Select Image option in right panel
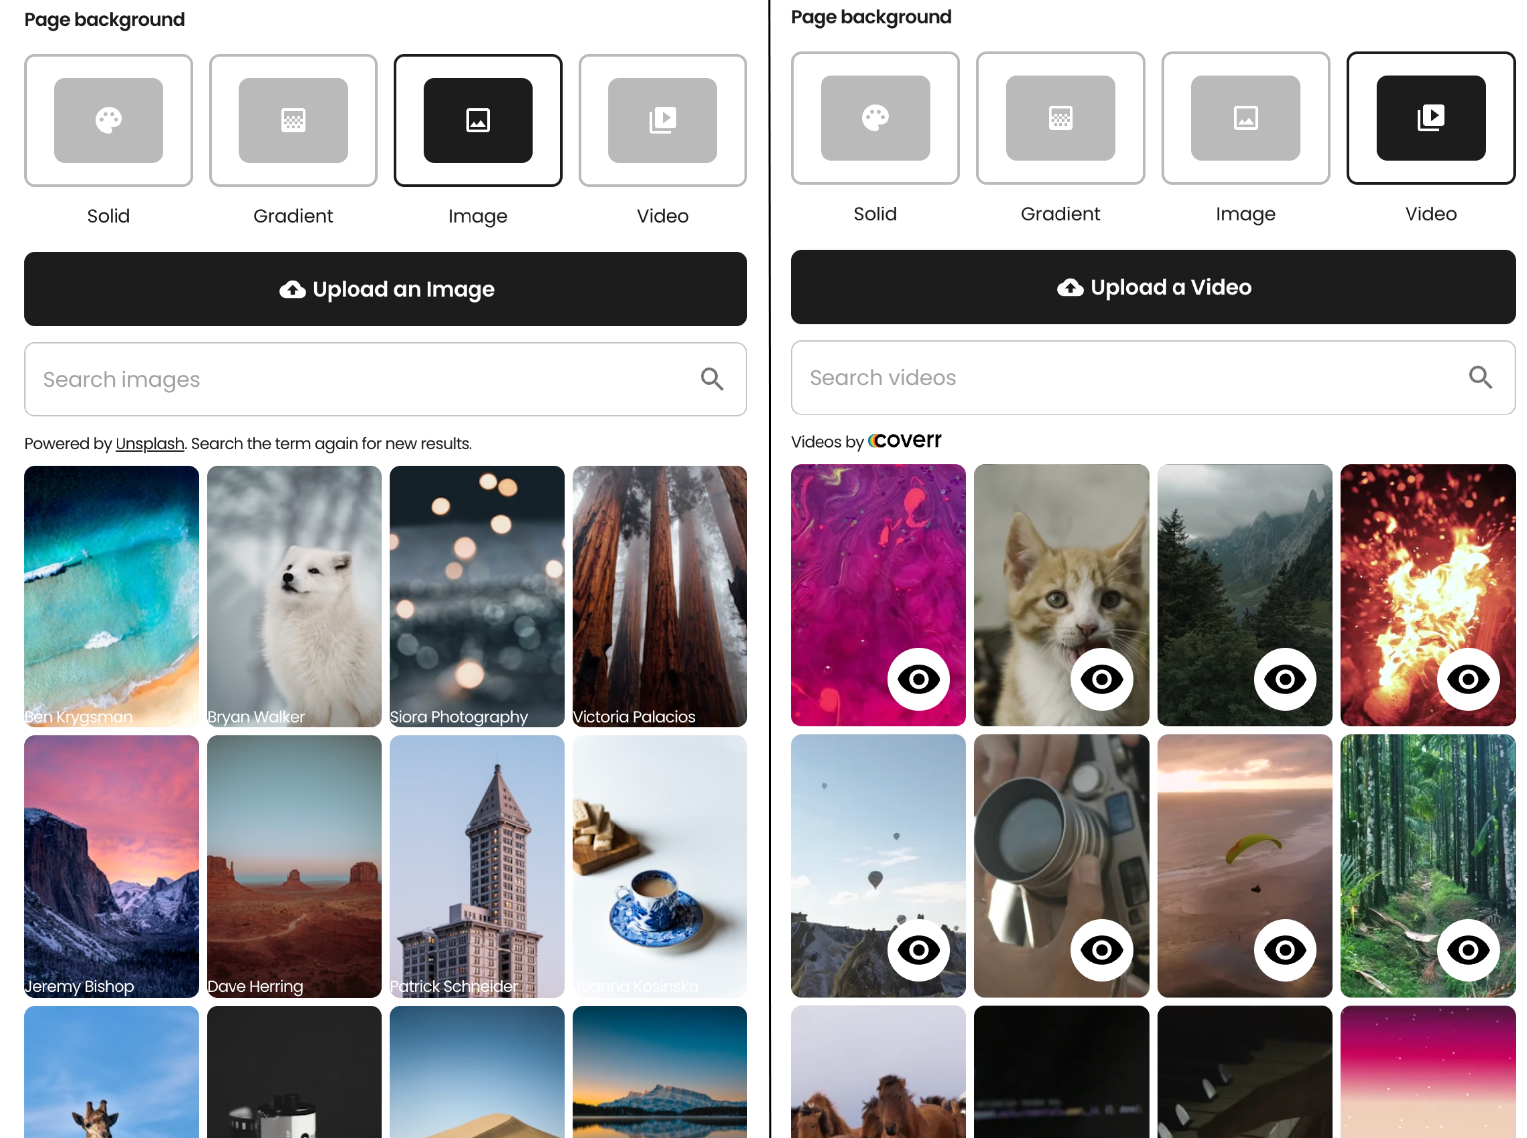 pyautogui.click(x=1245, y=118)
